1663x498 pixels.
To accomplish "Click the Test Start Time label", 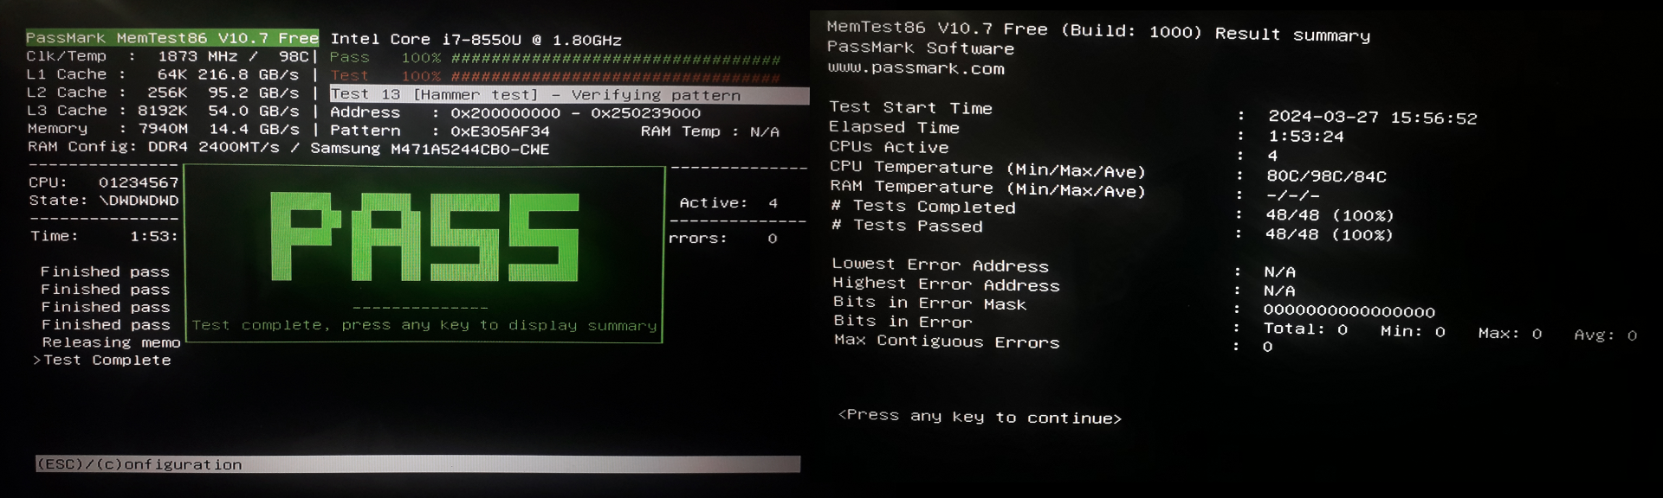I will pos(910,108).
